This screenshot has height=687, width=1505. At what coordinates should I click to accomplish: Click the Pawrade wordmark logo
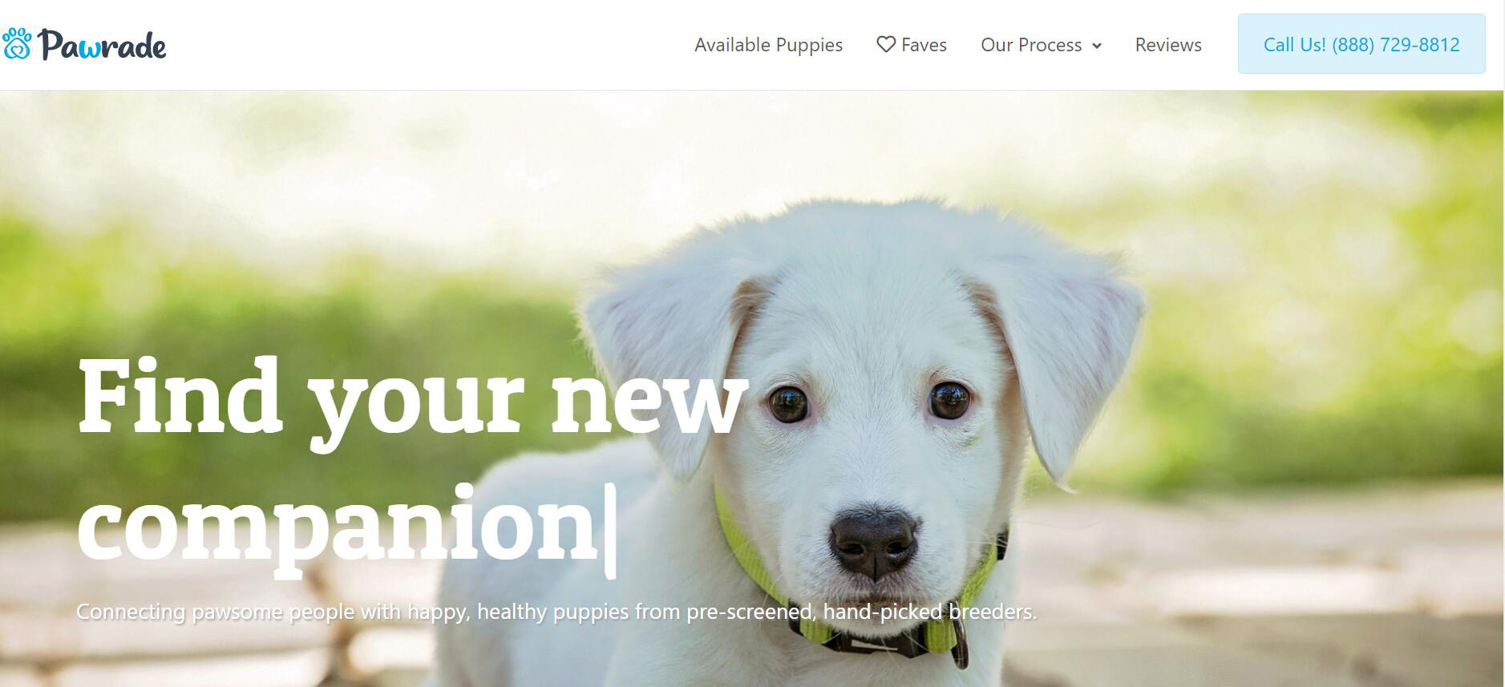pyautogui.click(x=102, y=45)
